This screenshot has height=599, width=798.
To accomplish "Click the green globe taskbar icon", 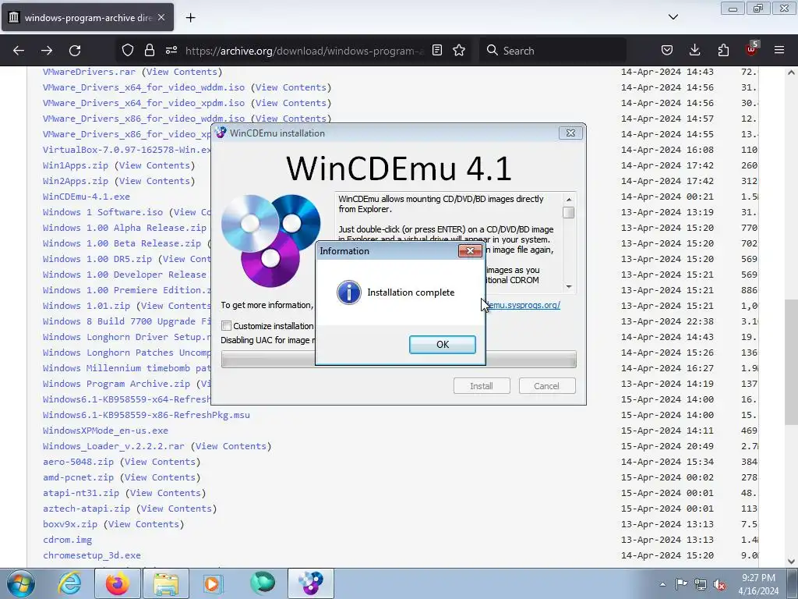I will click(x=262, y=583).
